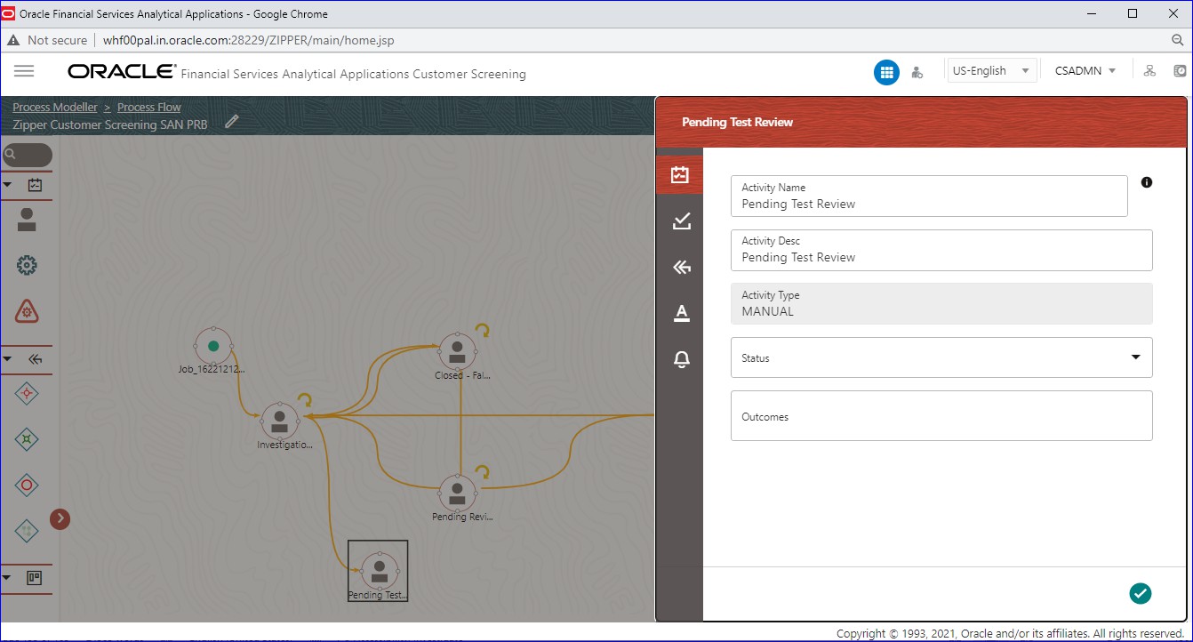Collapse the activities palette section arrow
Image resolution: width=1193 pixels, height=642 pixels.
8,185
